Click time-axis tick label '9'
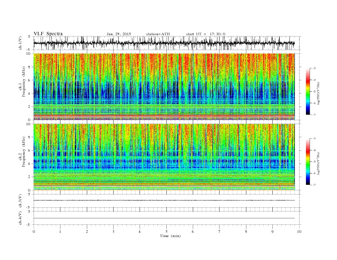 tap(272, 232)
